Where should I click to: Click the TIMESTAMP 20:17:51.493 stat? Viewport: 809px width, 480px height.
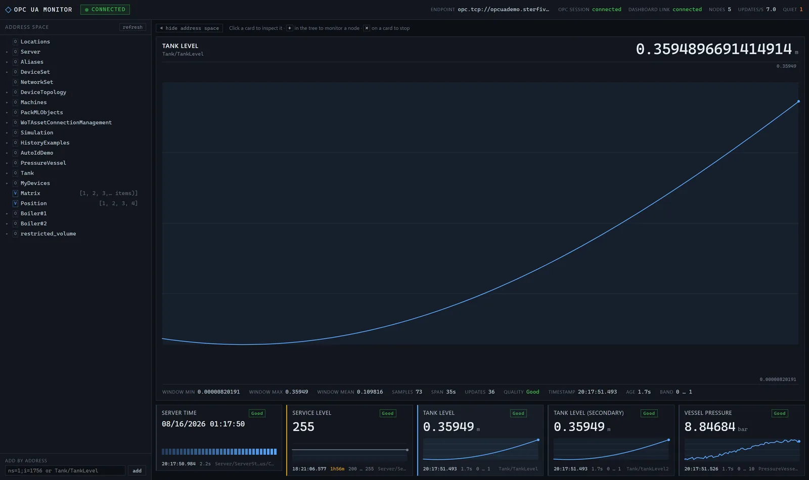[582, 392]
